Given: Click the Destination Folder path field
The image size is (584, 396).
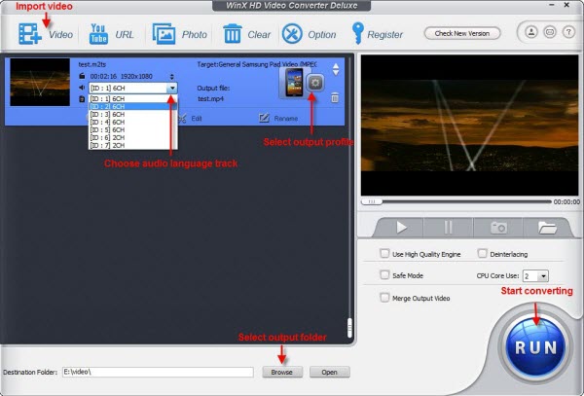Looking at the screenshot, I should (158, 372).
